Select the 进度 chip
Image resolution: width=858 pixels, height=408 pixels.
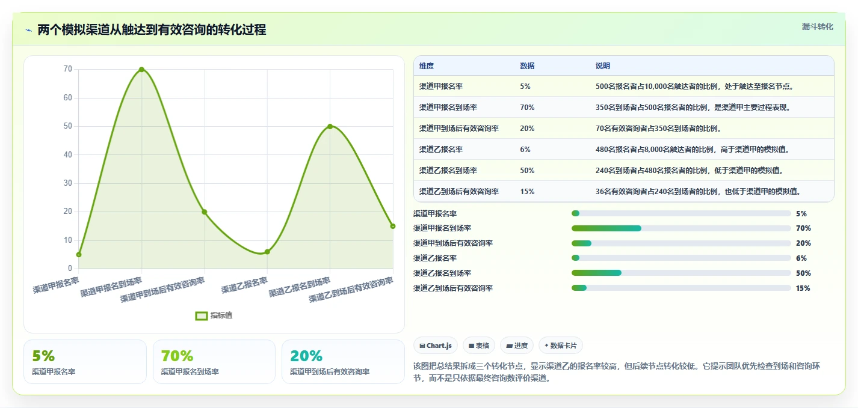(517, 346)
